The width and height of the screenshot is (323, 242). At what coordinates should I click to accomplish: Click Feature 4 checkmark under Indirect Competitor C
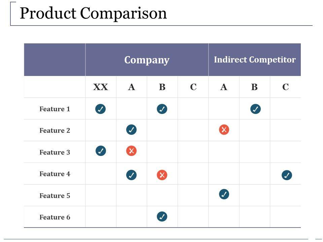(x=287, y=175)
